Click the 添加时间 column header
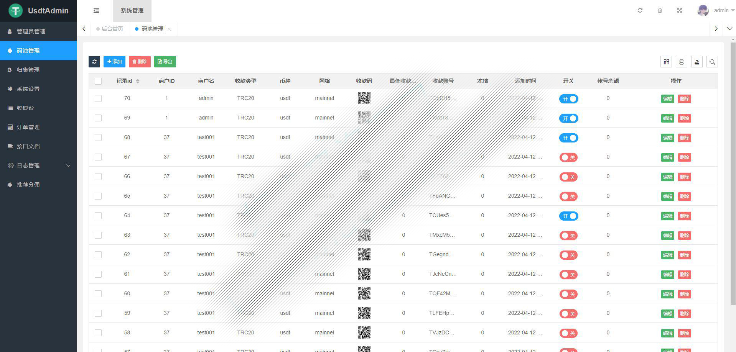 click(x=525, y=81)
